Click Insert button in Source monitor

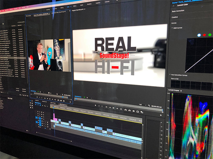58,100
